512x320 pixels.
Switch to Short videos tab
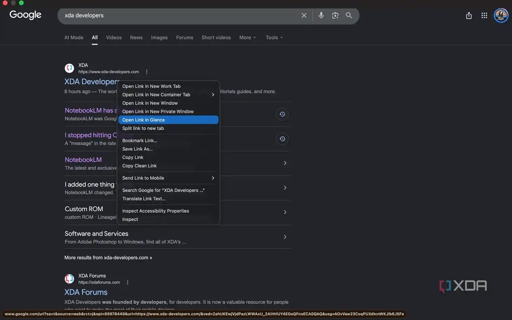[x=216, y=37]
